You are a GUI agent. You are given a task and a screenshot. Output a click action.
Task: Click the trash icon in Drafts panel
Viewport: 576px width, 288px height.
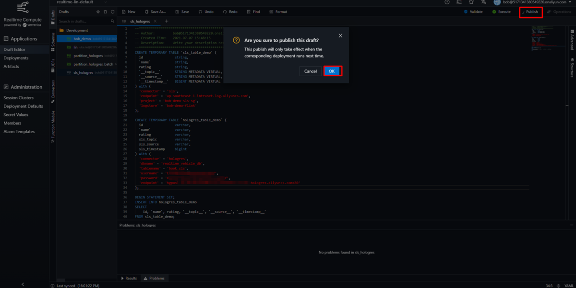tap(105, 12)
